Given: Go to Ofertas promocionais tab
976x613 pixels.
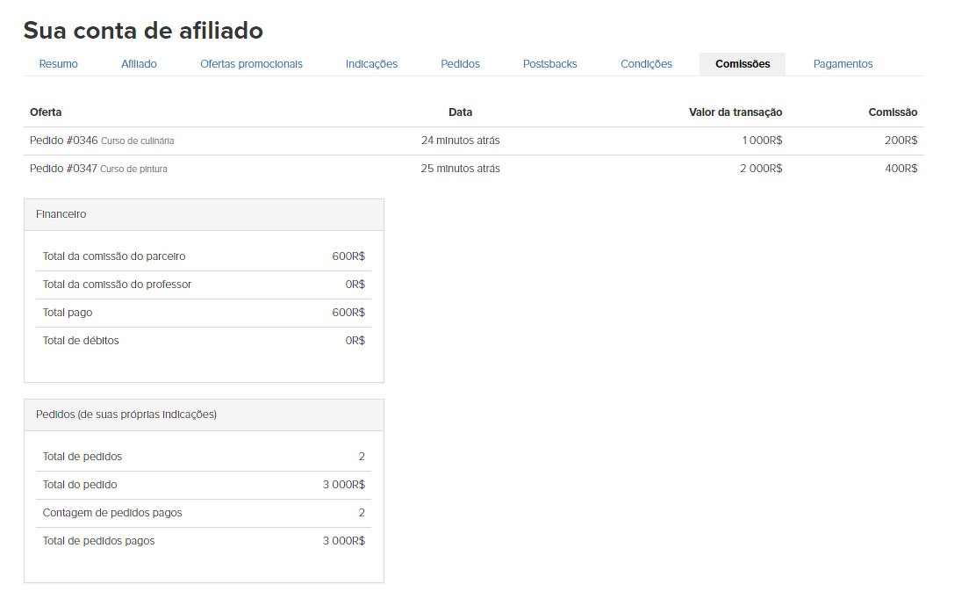Looking at the screenshot, I should [x=251, y=64].
